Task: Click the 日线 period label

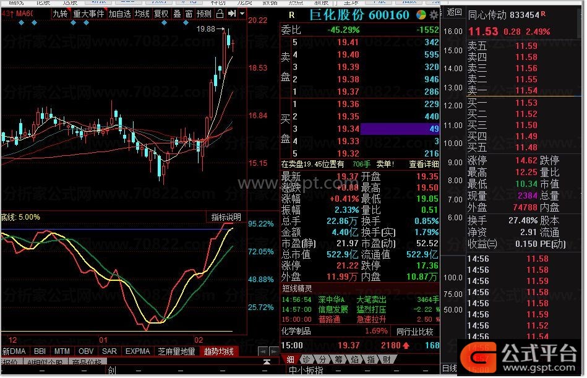Action: [449, 368]
